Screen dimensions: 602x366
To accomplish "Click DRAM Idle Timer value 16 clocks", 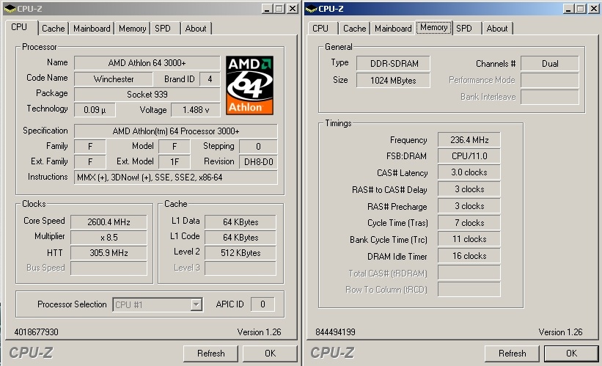I will pyautogui.click(x=469, y=256).
